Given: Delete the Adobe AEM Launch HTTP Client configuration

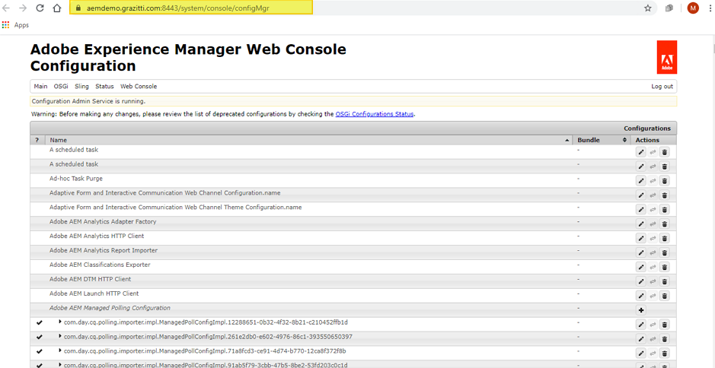Looking at the screenshot, I should point(664,296).
